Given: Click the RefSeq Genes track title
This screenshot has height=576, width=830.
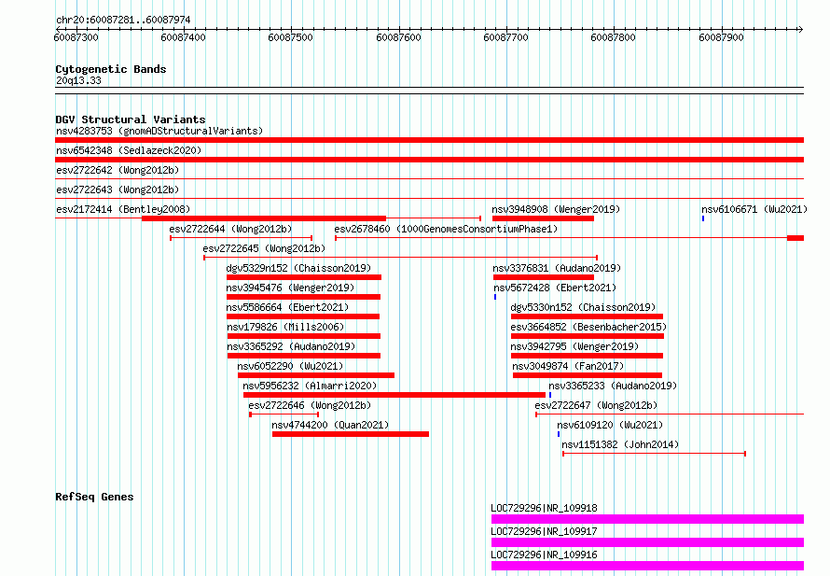Looking at the screenshot, I should point(94,497).
